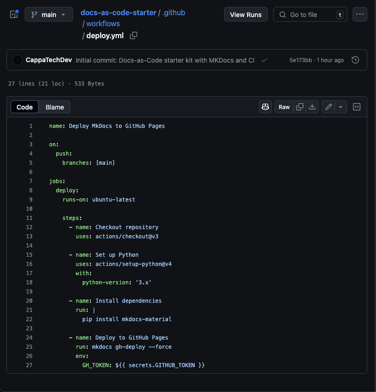This screenshot has width=376, height=392.
Task: Click 'Install dependencies' step name
Action: (x=129, y=301)
